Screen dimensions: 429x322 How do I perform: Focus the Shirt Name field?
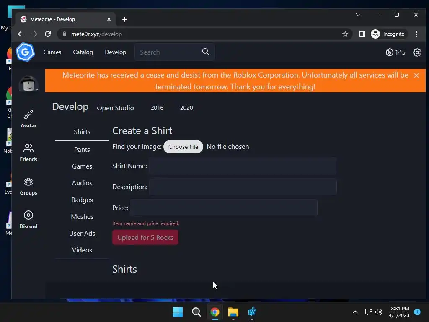tap(243, 166)
